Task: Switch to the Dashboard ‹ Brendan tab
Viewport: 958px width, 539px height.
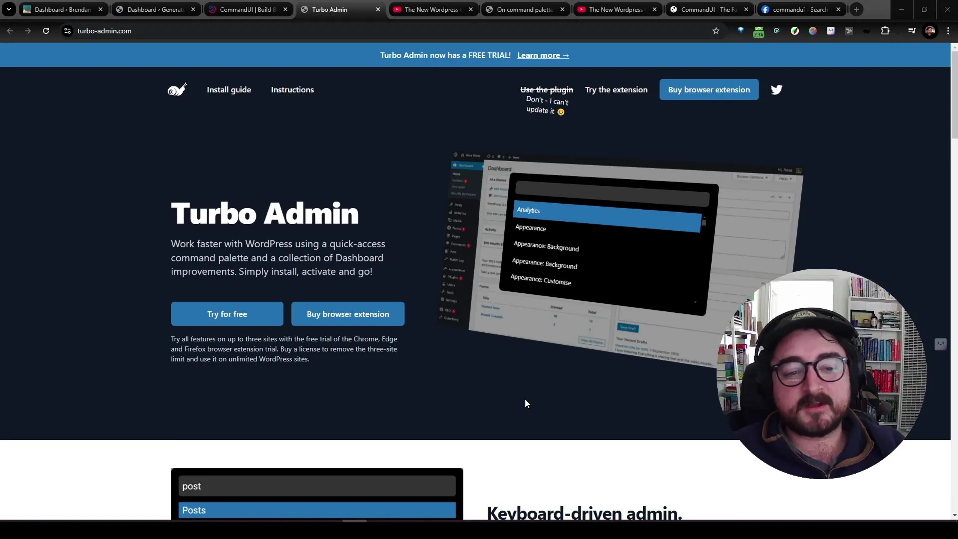Action: [62, 9]
